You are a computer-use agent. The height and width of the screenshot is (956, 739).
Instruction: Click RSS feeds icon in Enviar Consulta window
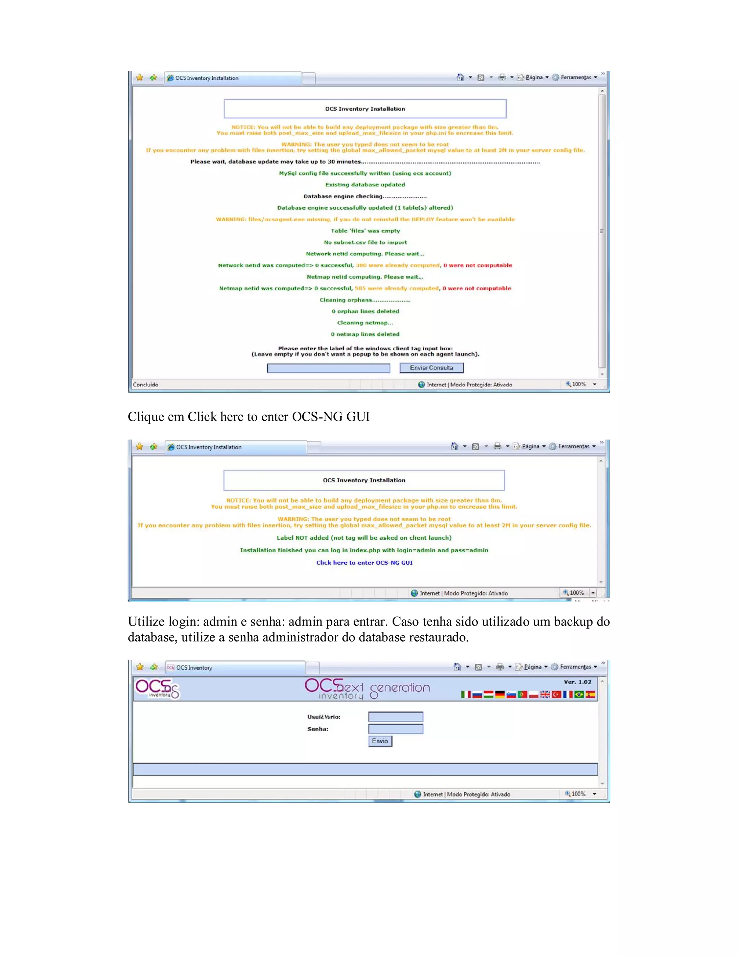481,78
